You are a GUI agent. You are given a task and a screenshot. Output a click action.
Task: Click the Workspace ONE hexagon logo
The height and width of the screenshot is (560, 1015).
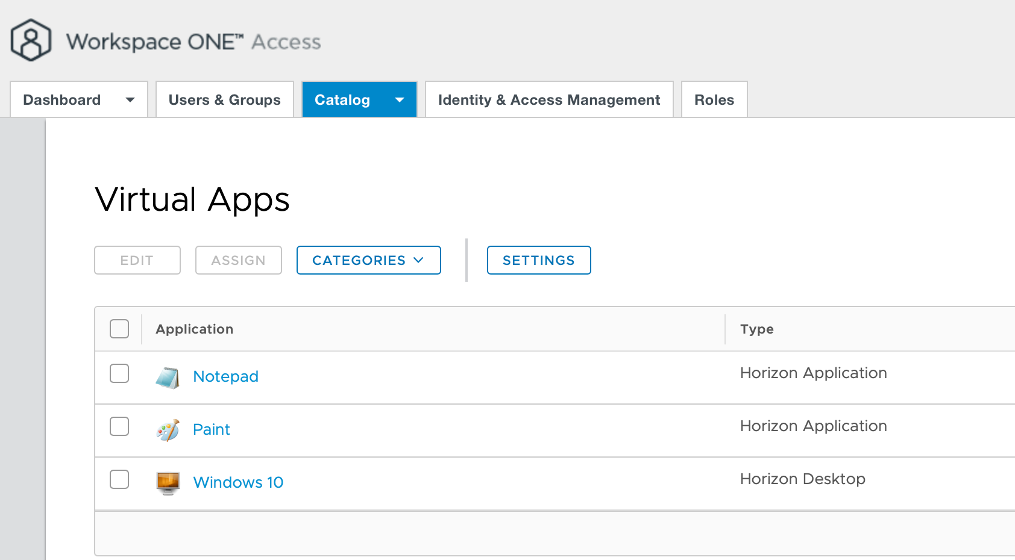31,40
